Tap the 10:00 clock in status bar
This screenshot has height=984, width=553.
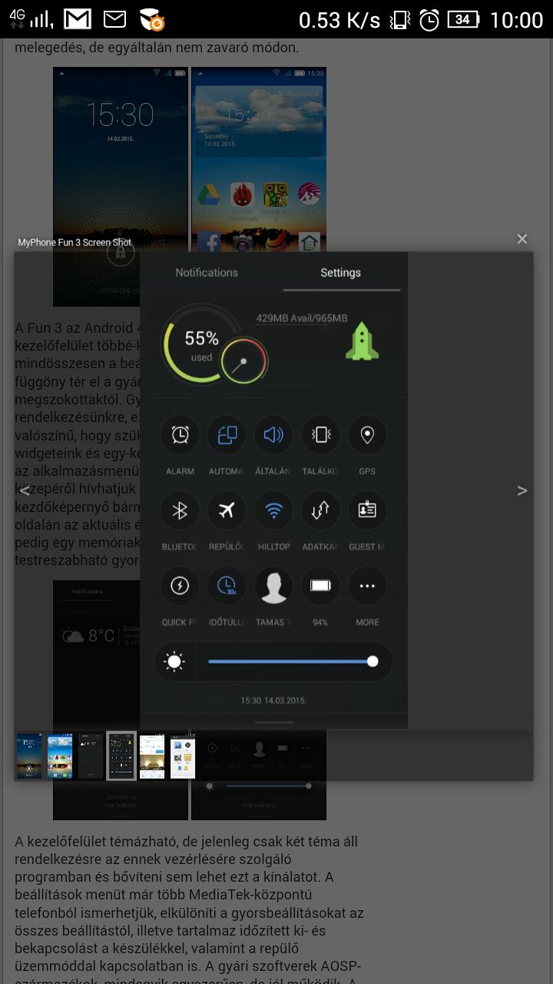click(x=516, y=20)
